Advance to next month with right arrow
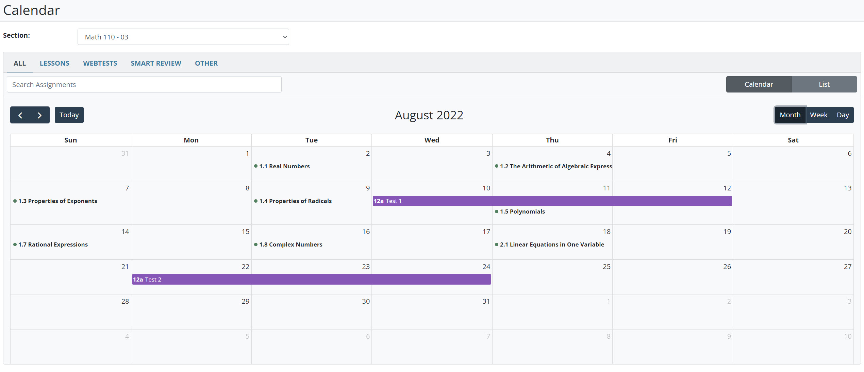 click(x=39, y=115)
